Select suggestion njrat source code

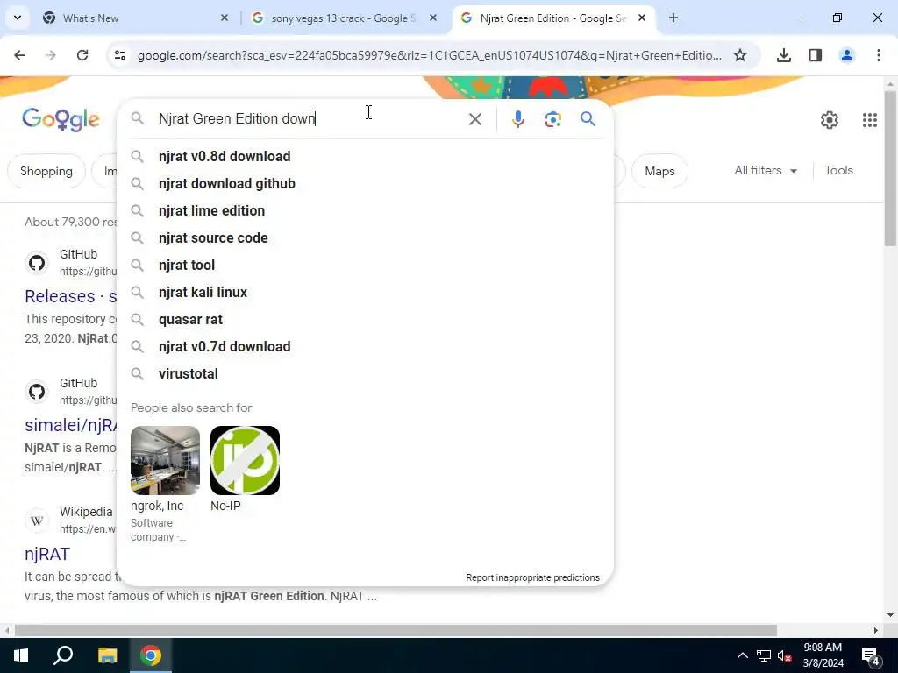[366, 238]
